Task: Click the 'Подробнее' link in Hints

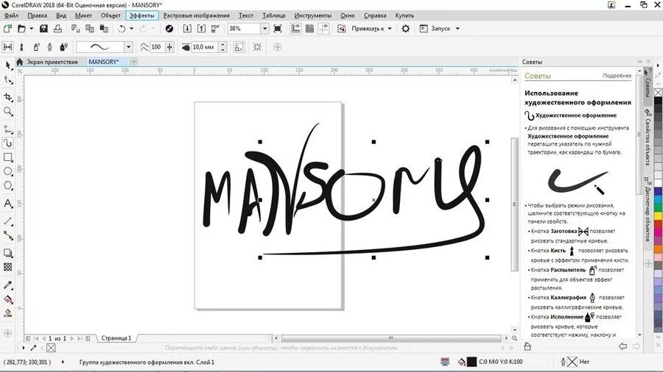Action: click(617, 76)
